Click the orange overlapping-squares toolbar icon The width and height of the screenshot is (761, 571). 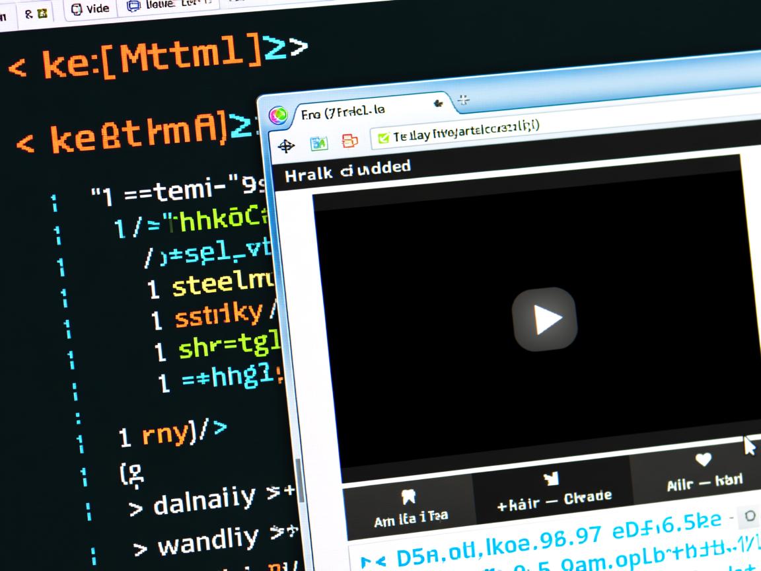pyautogui.click(x=349, y=141)
